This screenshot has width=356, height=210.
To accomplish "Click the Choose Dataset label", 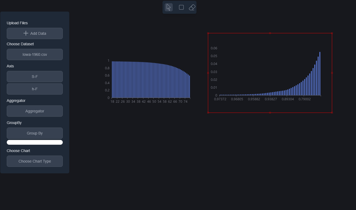I will (20, 44).
